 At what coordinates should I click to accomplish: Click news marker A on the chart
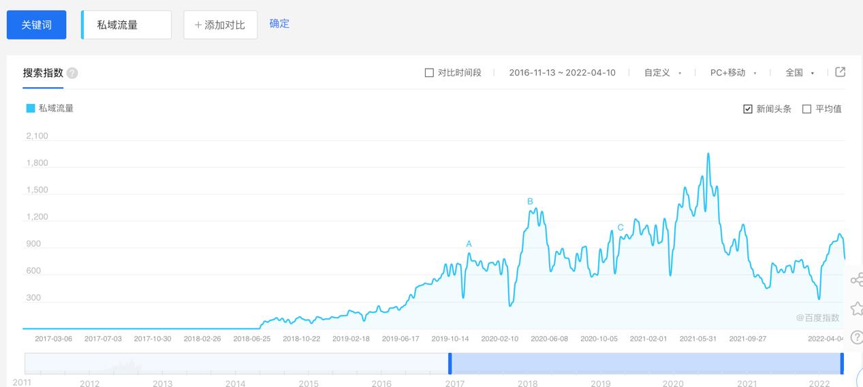(469, 243)
